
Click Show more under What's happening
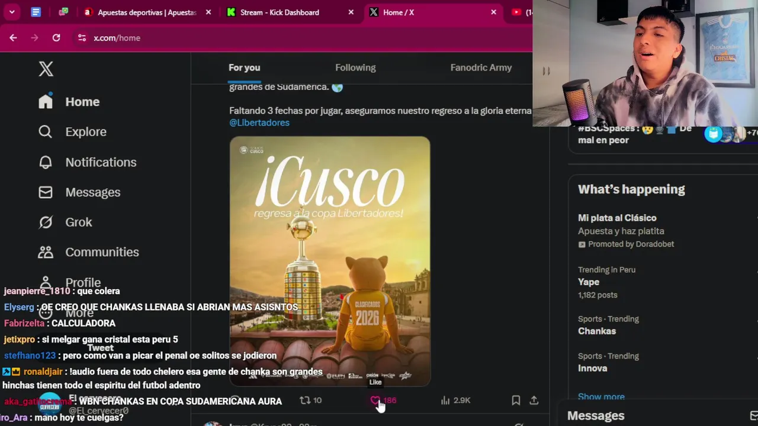coord(601,396)
